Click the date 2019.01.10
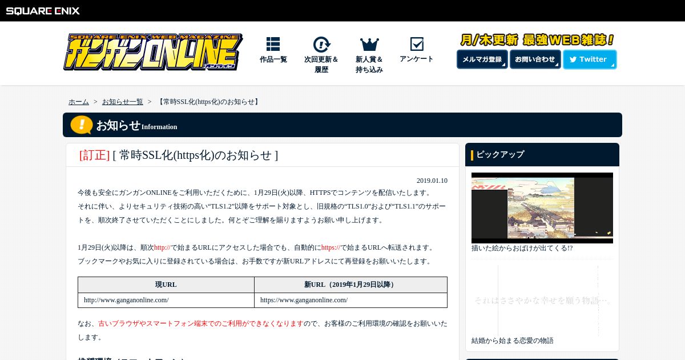This screenshot has height=360, width=685. tap(432, 181)
